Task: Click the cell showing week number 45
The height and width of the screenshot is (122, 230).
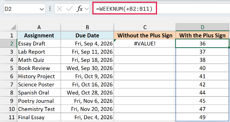Action: click(x=202, y=101)
